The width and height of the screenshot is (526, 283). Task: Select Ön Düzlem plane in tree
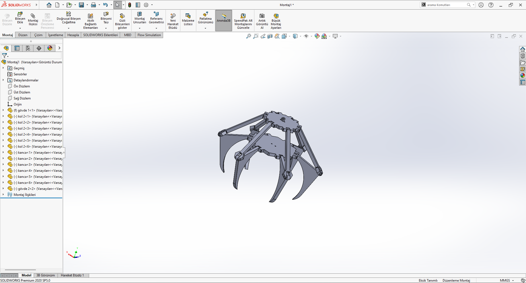point(22,86)
